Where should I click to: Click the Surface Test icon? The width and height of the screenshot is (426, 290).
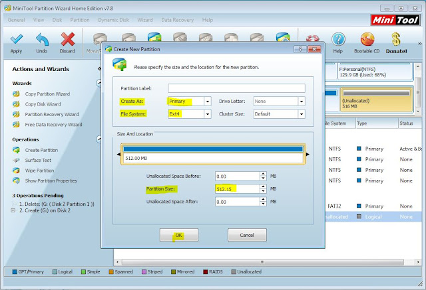pyautogui.click(x=16, y=161)
